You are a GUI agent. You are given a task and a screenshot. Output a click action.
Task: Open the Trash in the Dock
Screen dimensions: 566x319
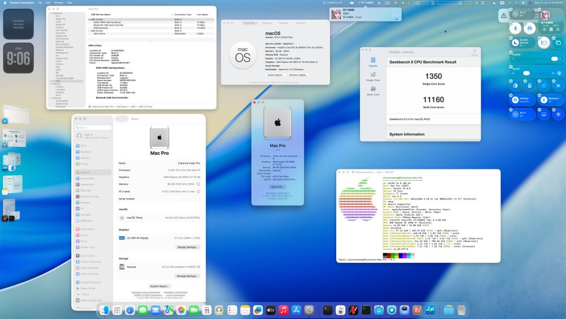click(x=461, y=310)
